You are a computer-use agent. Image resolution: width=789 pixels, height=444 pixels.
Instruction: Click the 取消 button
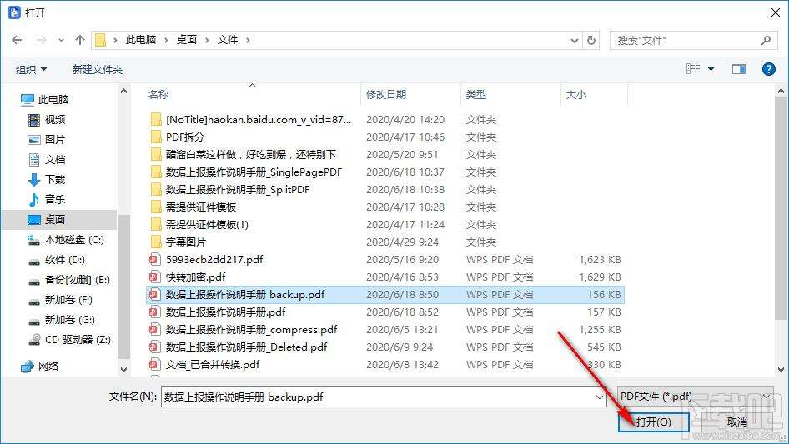[x=736, y=422]
